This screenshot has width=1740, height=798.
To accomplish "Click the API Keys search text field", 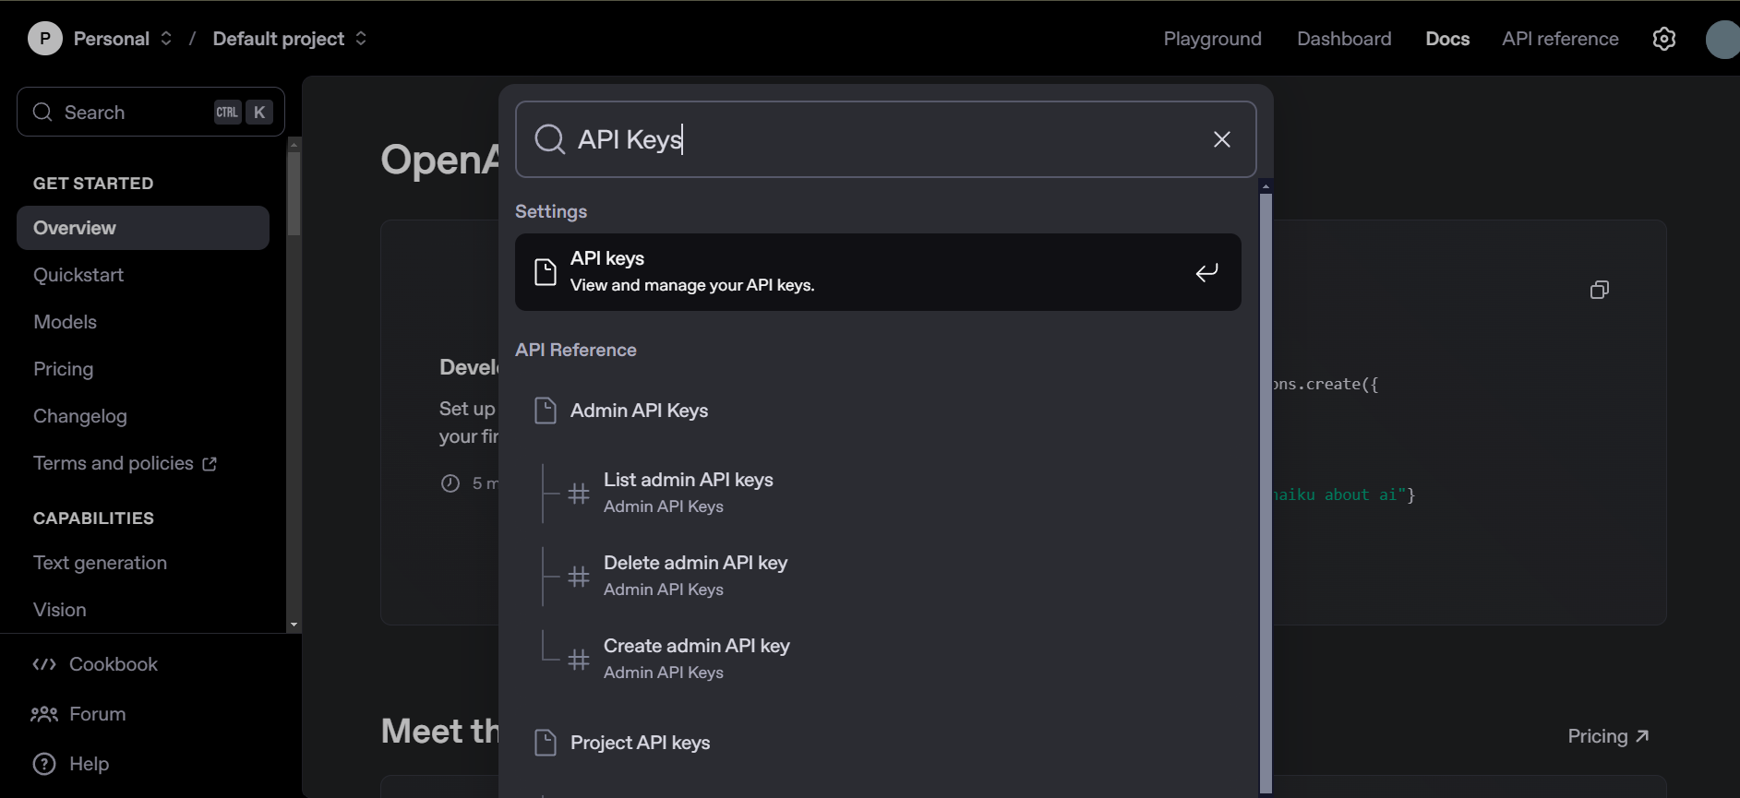I will pos(886,139).
